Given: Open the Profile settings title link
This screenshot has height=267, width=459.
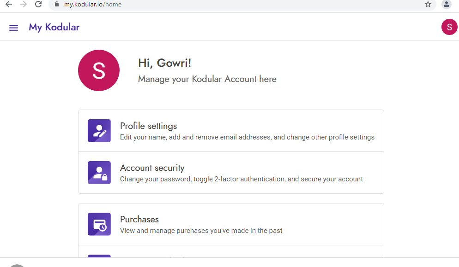Looking at the screenshot, I should click(148, 126).
